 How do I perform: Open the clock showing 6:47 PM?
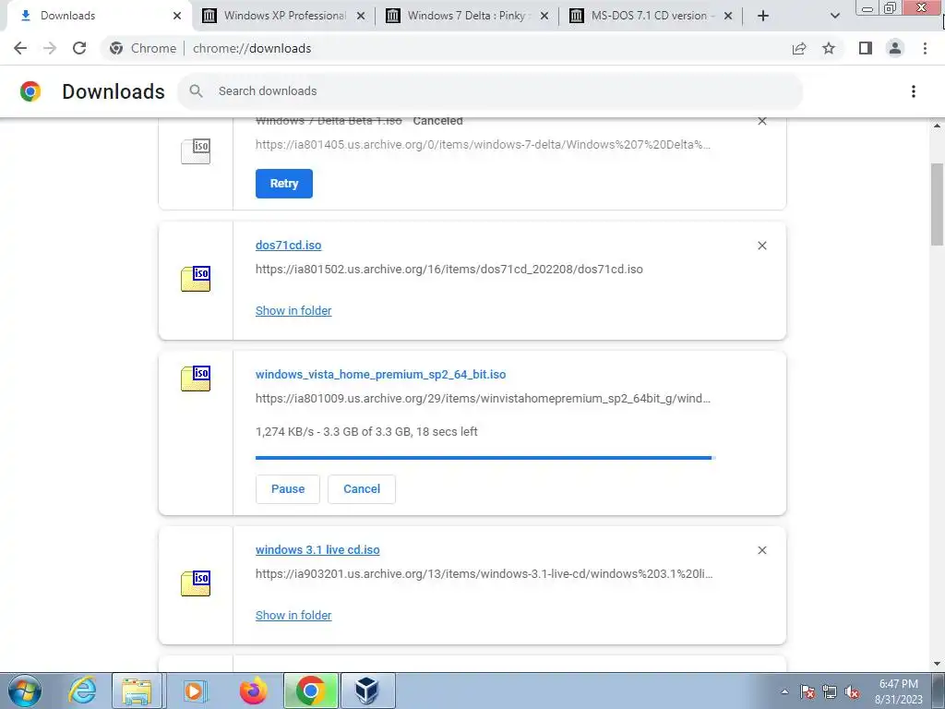pyautogui.click(x=899, y=691)
